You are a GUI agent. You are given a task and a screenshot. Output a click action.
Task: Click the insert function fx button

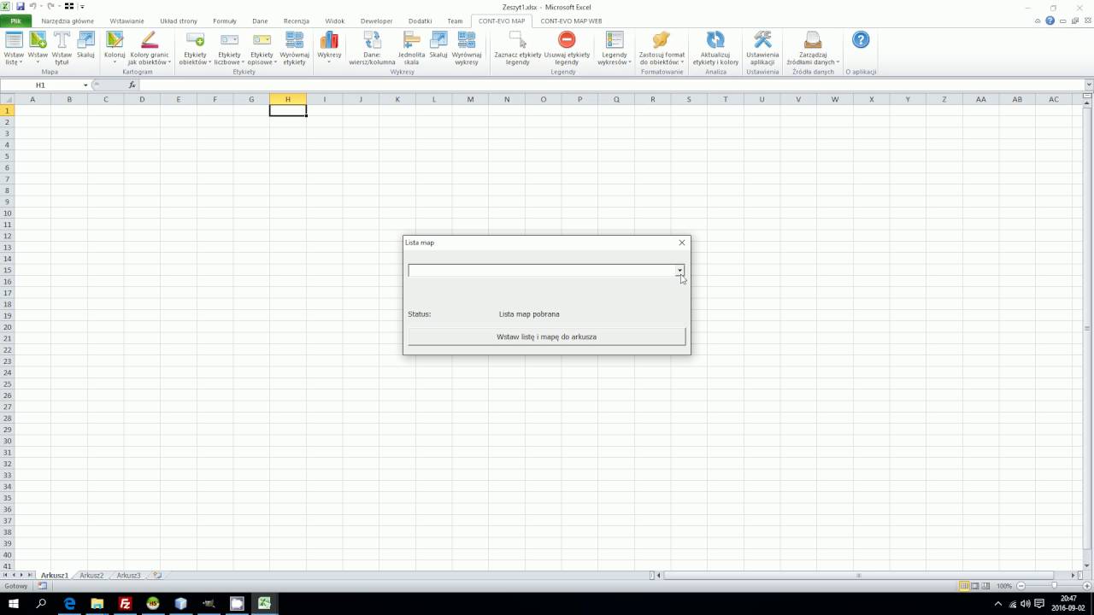(x=132, y=85)
